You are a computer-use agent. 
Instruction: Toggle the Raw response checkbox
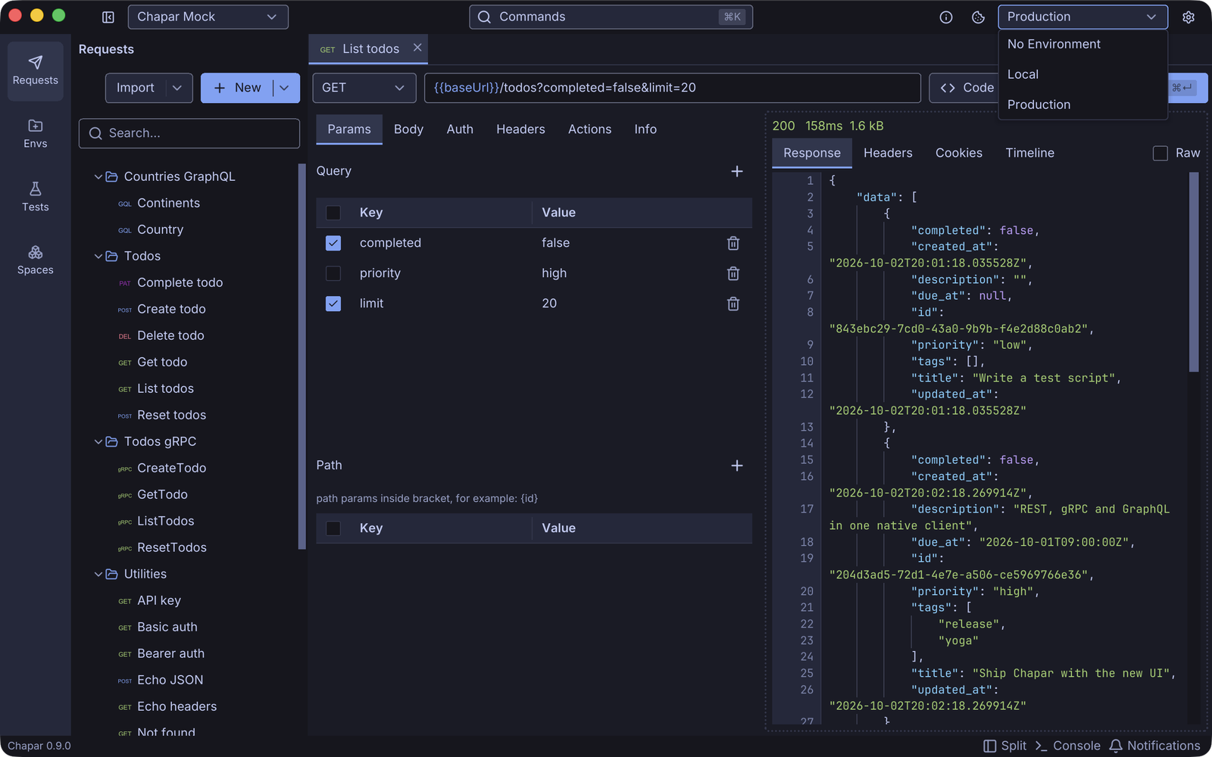coord(1160,153)
